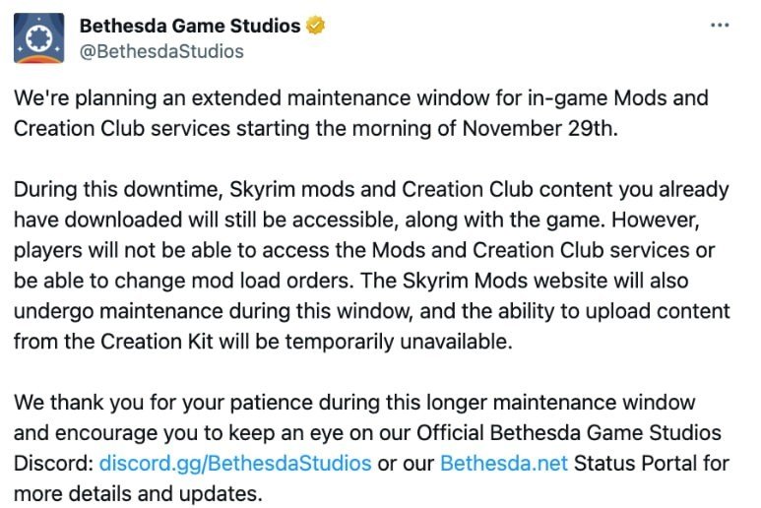Image resolution: width=761 pixels, height=508 pixels.
Task: Click the paragraph starting 'We thank you'
Action: click(x=372, y=448)
